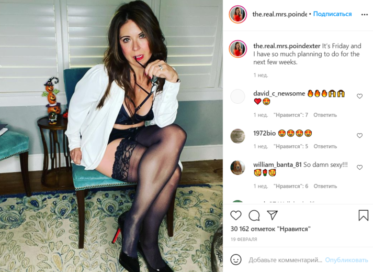Save post with bookmark icon

363,215
